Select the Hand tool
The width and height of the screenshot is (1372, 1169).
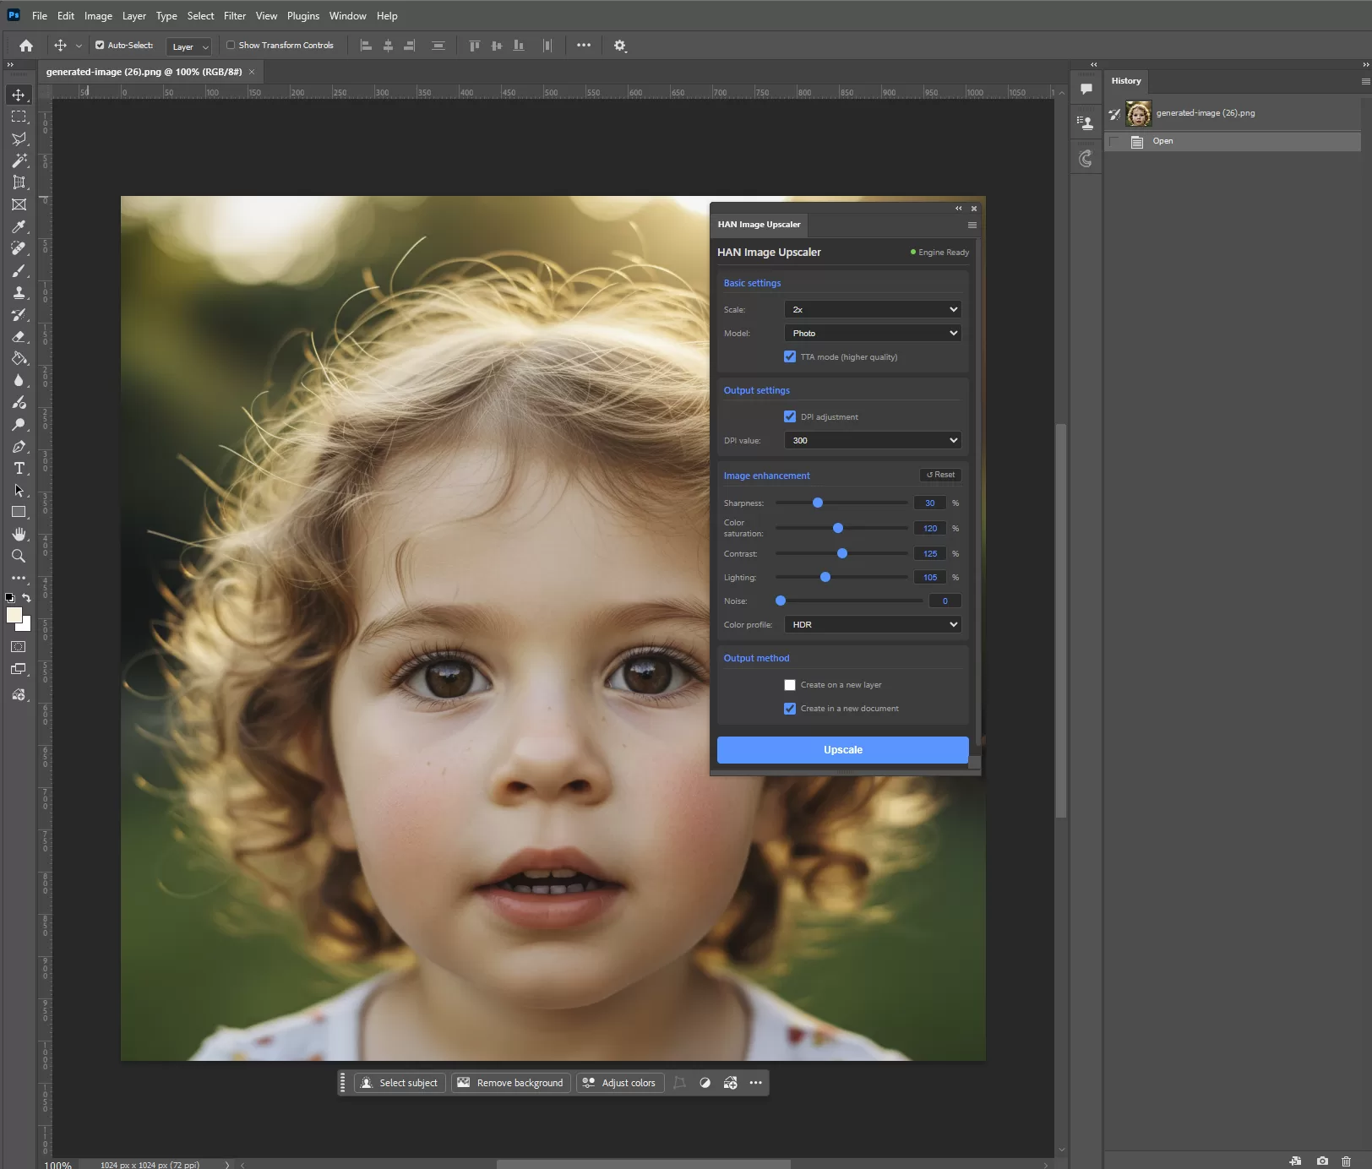pos(19,534)
